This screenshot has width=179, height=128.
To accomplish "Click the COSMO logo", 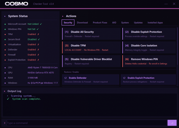I will [17, 4].
